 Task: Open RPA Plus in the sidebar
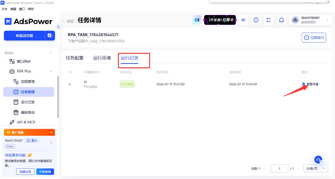pyautogui.click(x=24, y=71)
